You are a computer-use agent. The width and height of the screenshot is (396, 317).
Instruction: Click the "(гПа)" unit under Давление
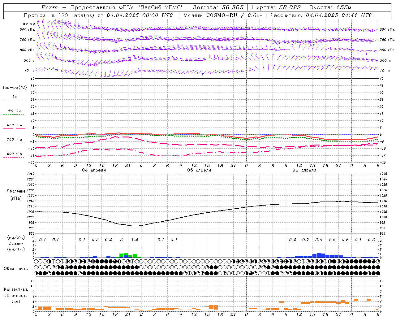16,198
